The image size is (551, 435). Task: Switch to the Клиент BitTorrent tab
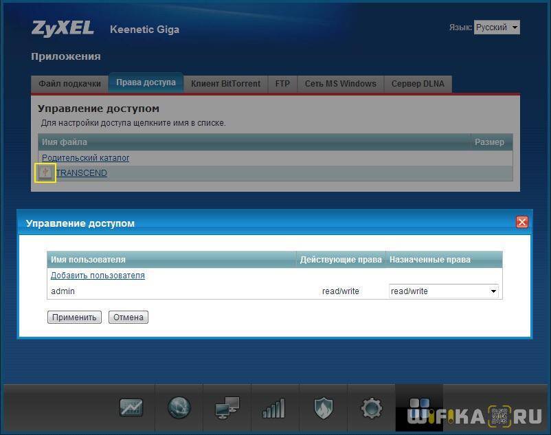point(225,84)
